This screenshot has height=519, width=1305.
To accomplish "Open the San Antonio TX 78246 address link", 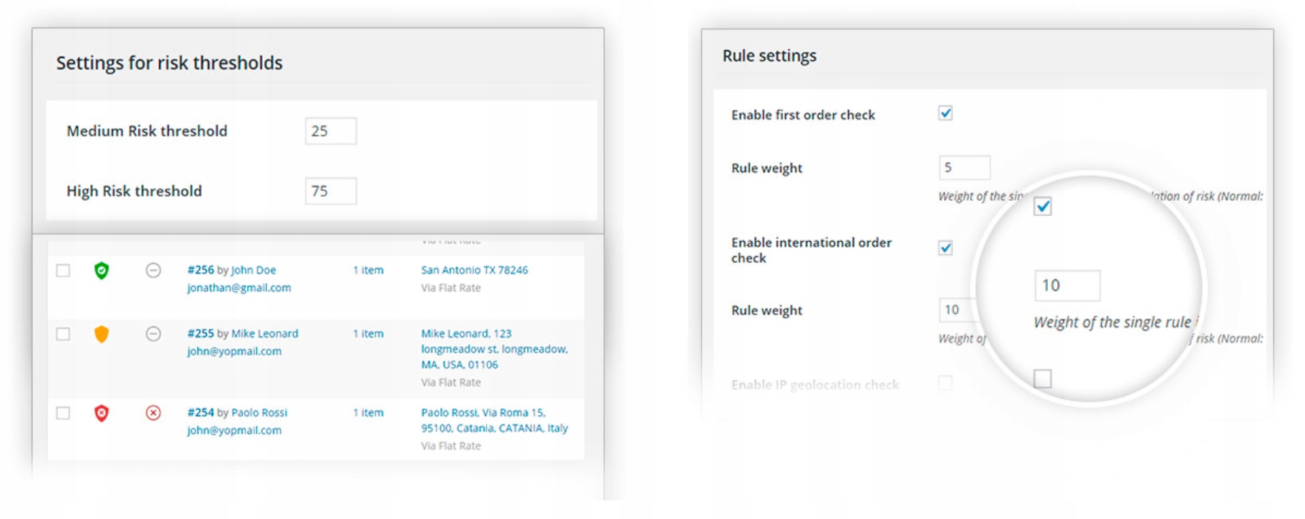I will pyautogui.click(x=475, y=270).
